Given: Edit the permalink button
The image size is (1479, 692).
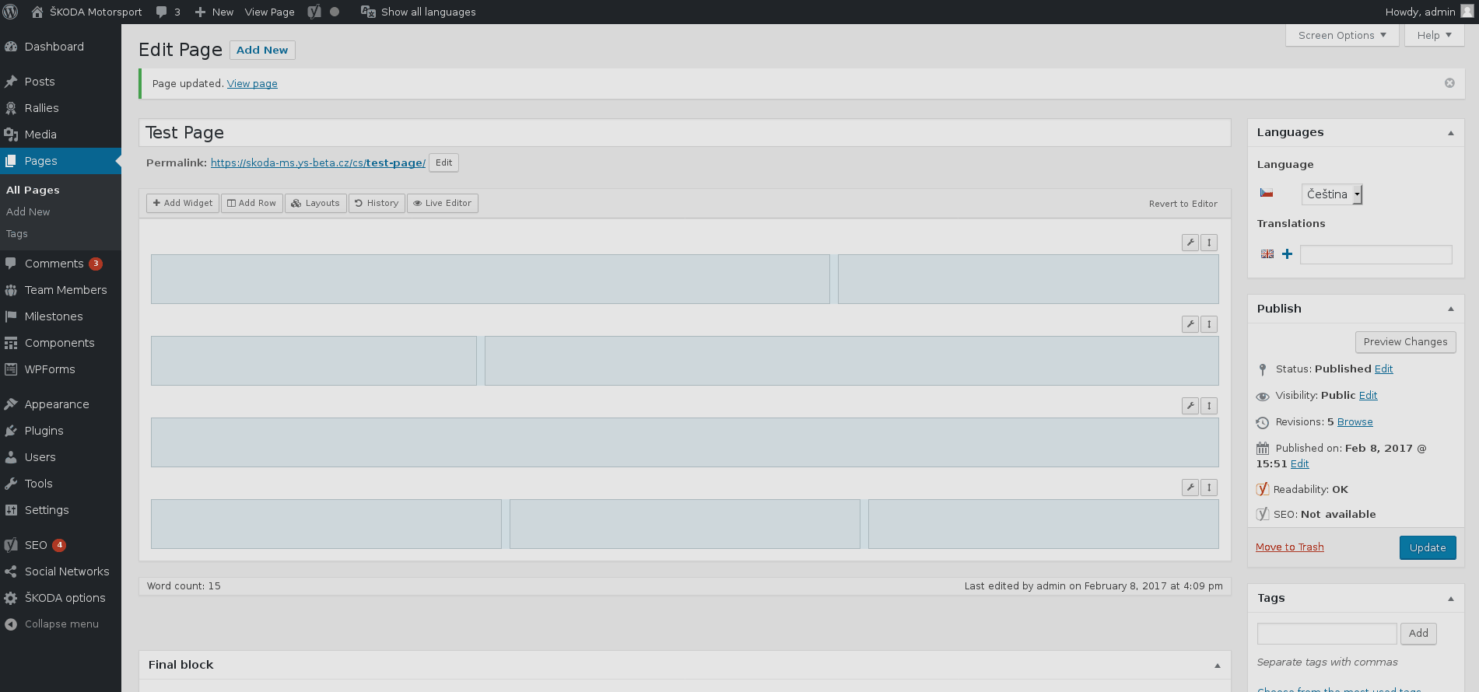Looking at the screenshot, I should (443, 163).
